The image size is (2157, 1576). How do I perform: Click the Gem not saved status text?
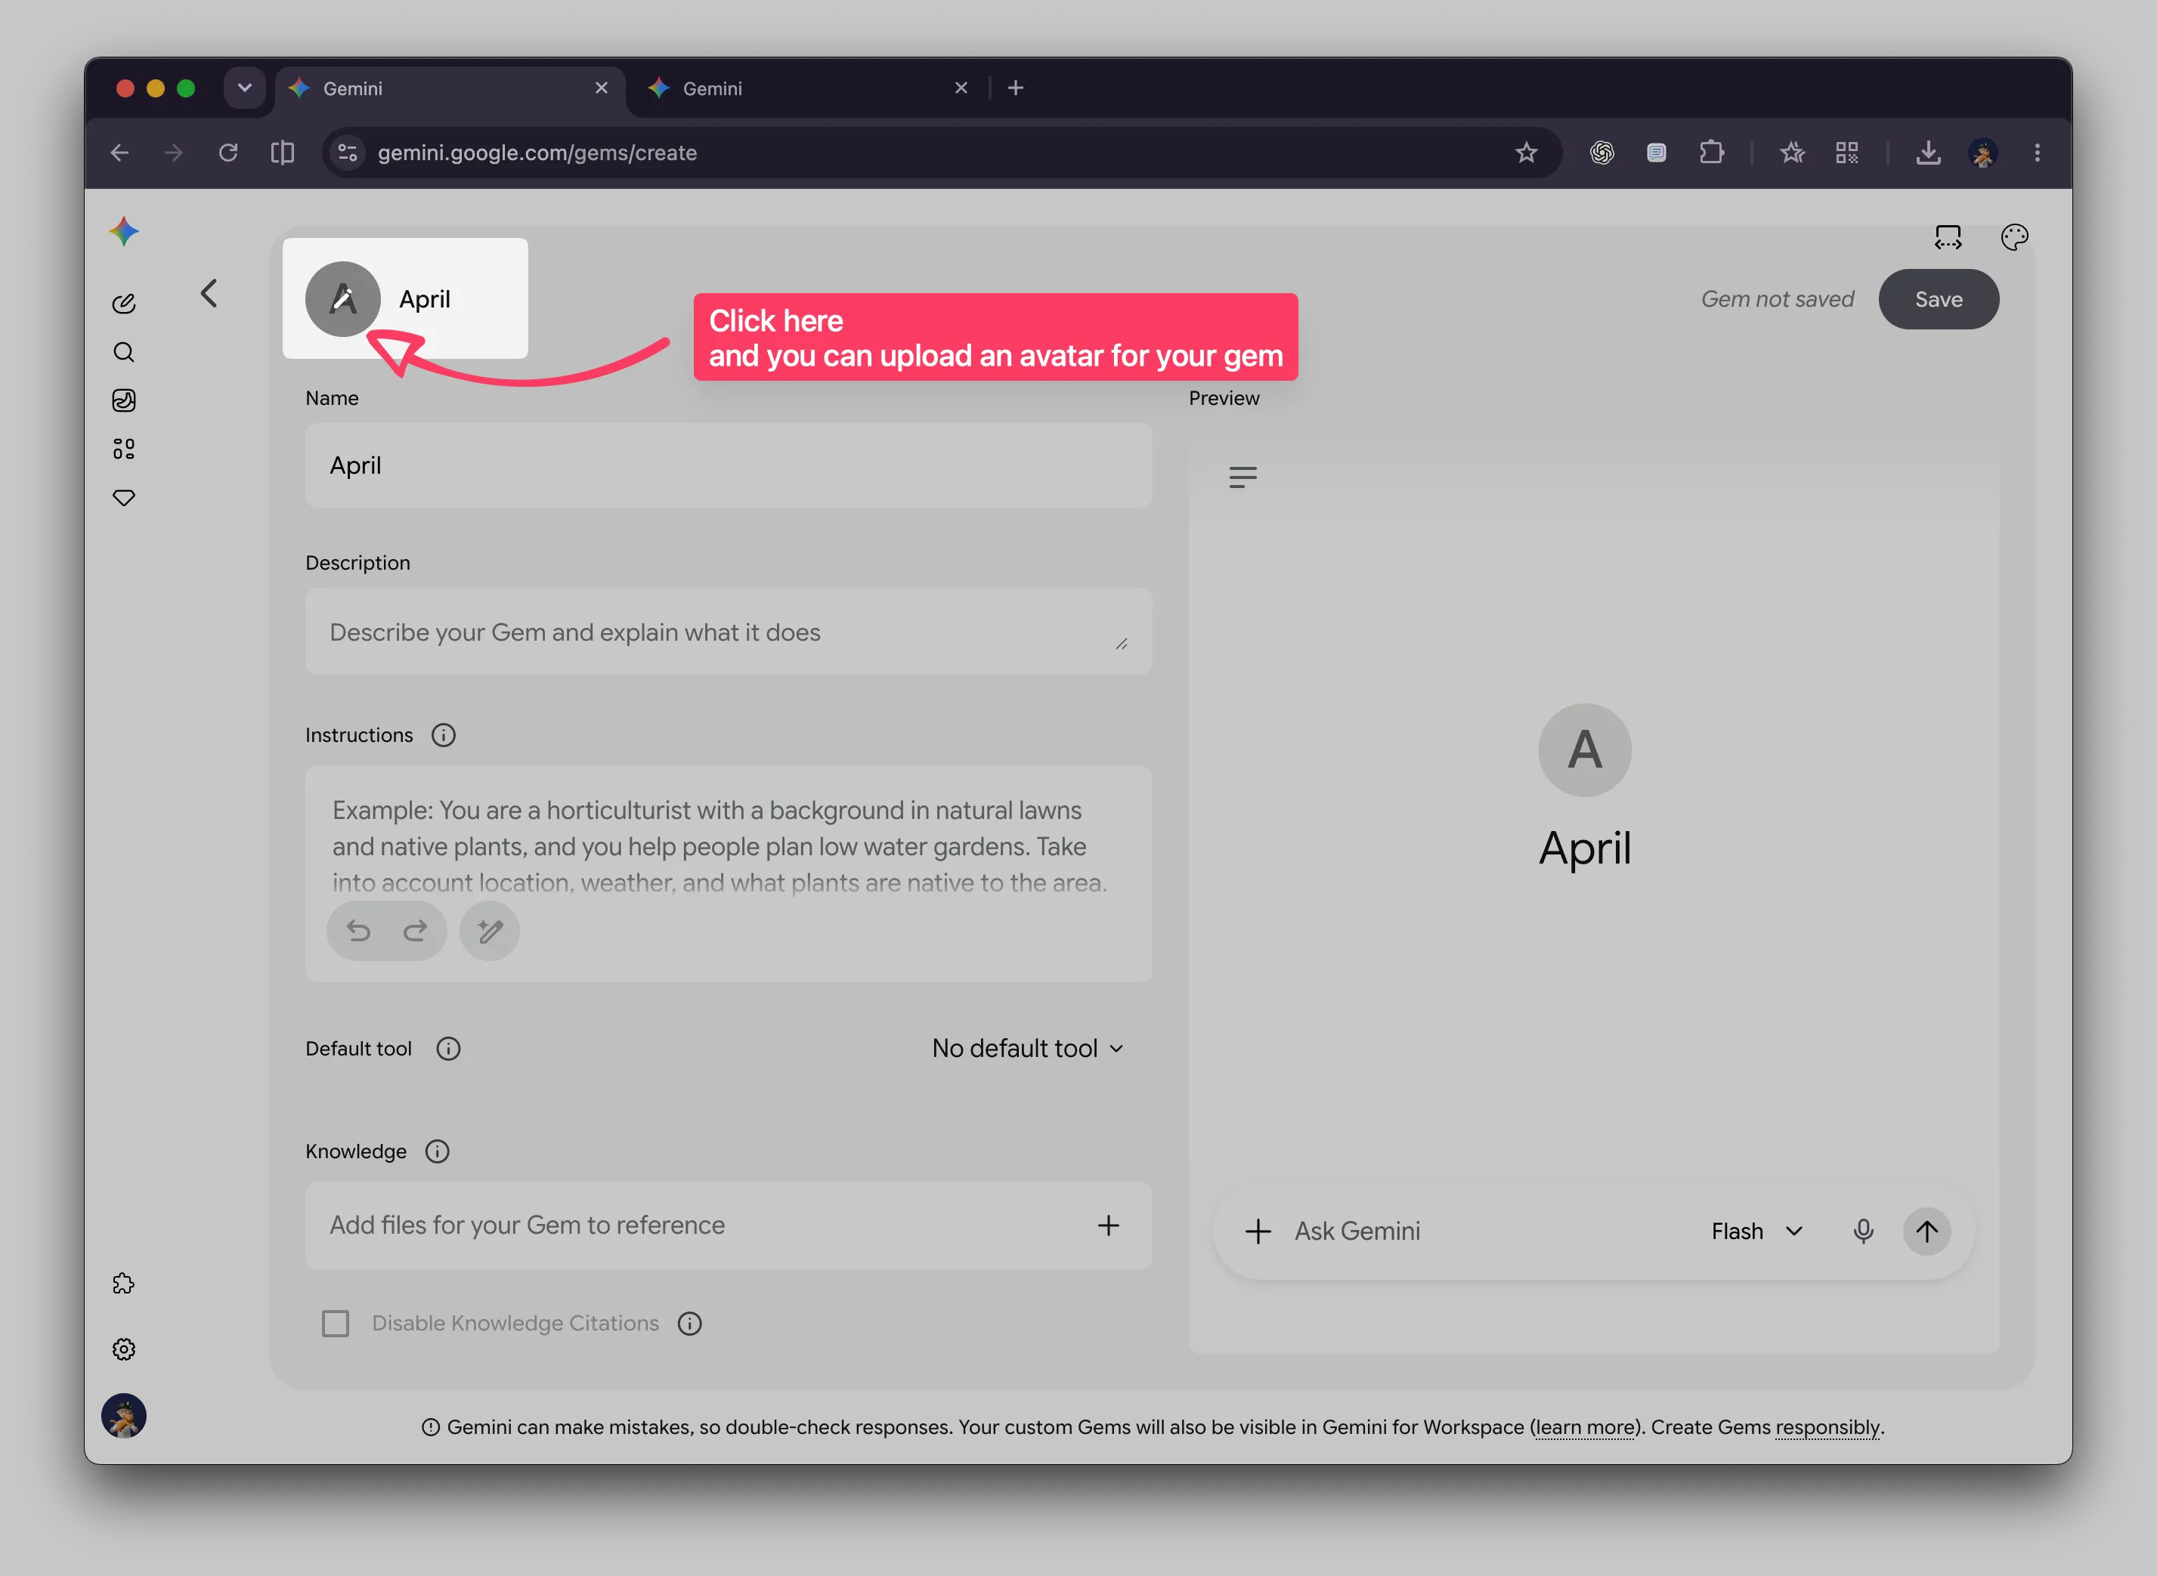(x=1777, y=298)
